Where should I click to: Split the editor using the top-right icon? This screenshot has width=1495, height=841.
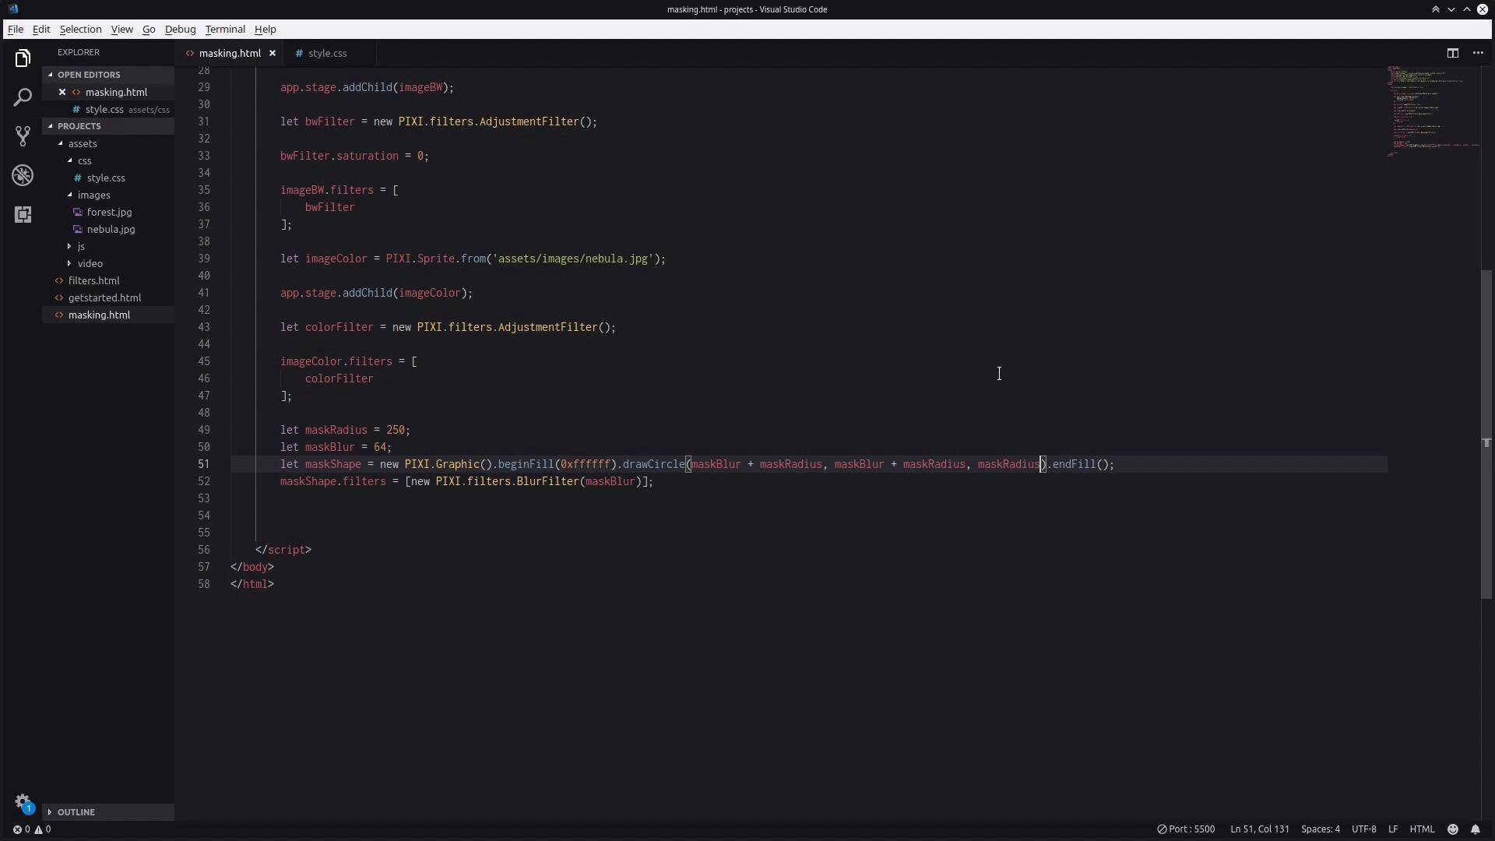tap(1453, 53)
